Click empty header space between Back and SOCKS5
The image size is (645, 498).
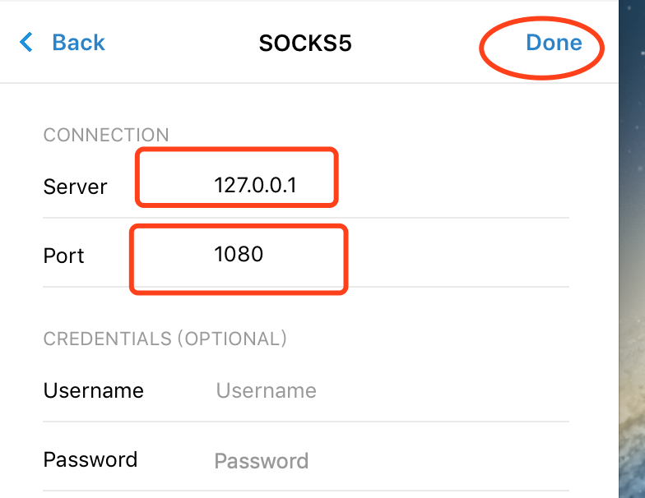[181, 43]
